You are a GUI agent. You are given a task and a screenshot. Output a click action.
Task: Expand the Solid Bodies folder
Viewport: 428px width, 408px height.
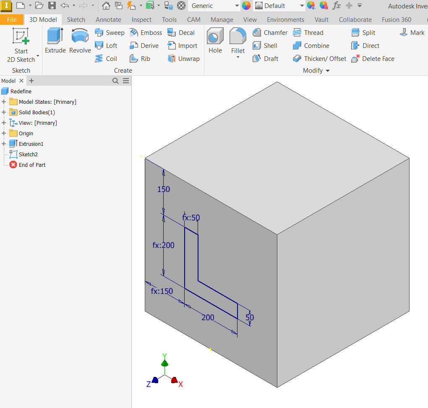pos(4,112)
